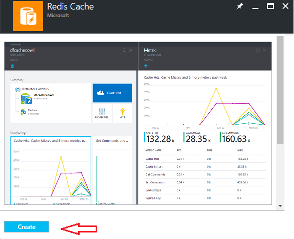Click the Cache Hits table row
Viewport: 294px width, 239px height.
click(205, 159)
